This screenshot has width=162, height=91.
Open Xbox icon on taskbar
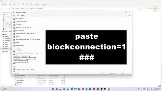pyautogui.click(x=75, y=89)
